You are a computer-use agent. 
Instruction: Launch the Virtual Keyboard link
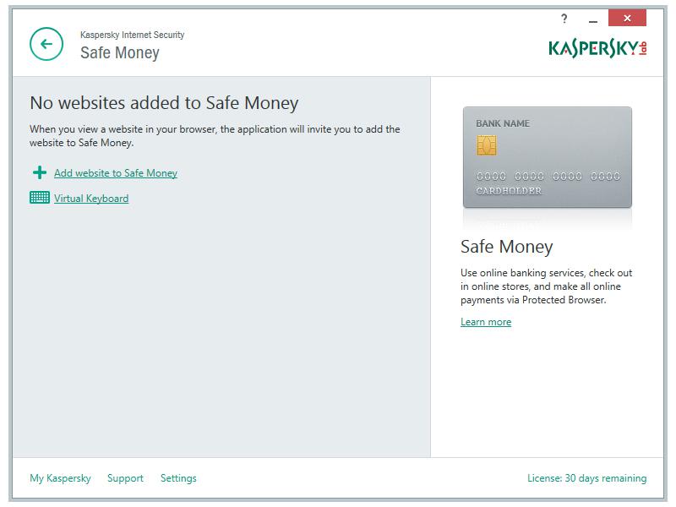[91, 199]
